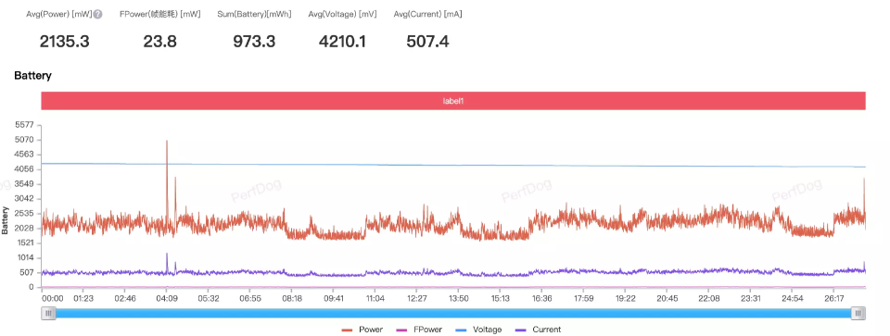Click the Avg(Current) [mA] label
Image resolution: width=890 pixels, height=336 pixels.
point(427,15)
